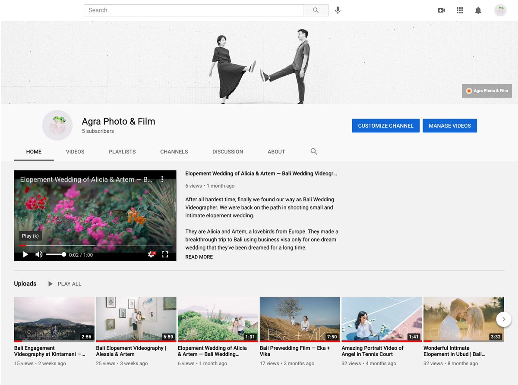
Task: Click "32 views • 8 months ago" text
Action: coord(451,363)
